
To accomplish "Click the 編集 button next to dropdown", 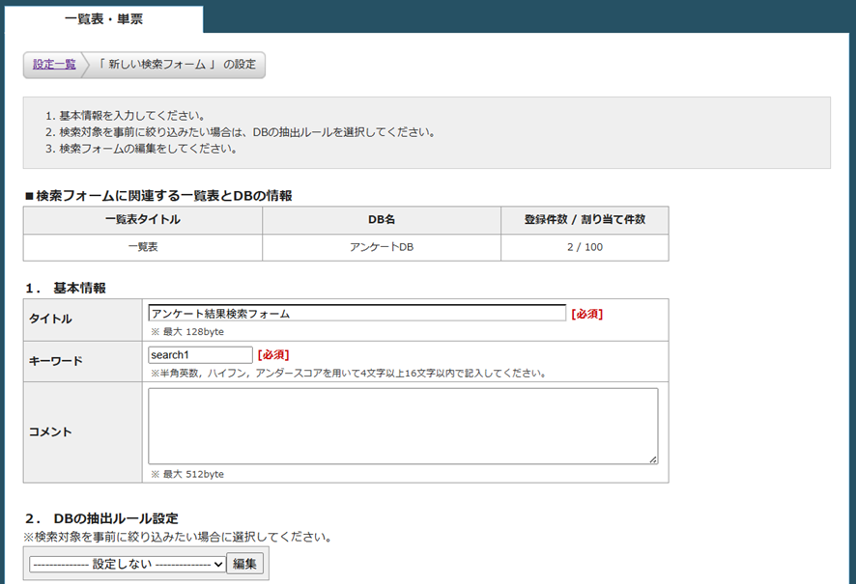I will pos(244,564).
